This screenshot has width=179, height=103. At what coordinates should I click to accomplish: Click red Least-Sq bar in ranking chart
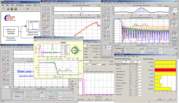point(165,70)
